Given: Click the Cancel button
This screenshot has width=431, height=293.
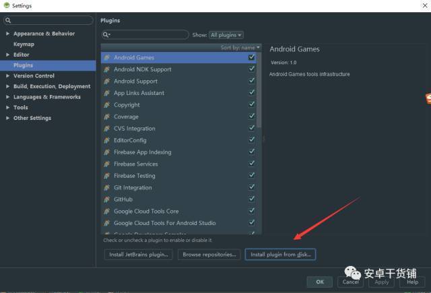Looking at the screenshot, I should 350,282.
